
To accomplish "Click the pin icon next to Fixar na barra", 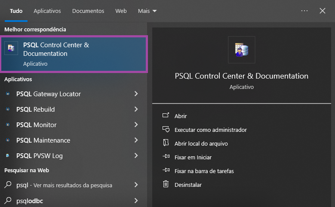I will pos(166,170).
